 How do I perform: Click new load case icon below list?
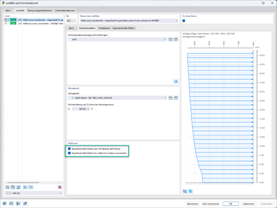(x=7, y=187)
